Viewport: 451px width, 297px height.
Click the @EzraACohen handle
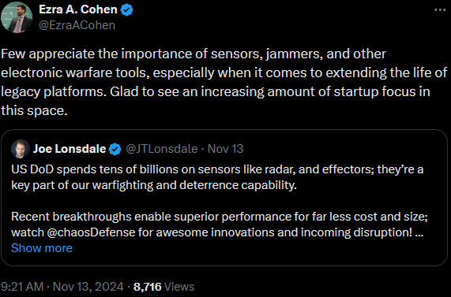click(x=77, y=25)
